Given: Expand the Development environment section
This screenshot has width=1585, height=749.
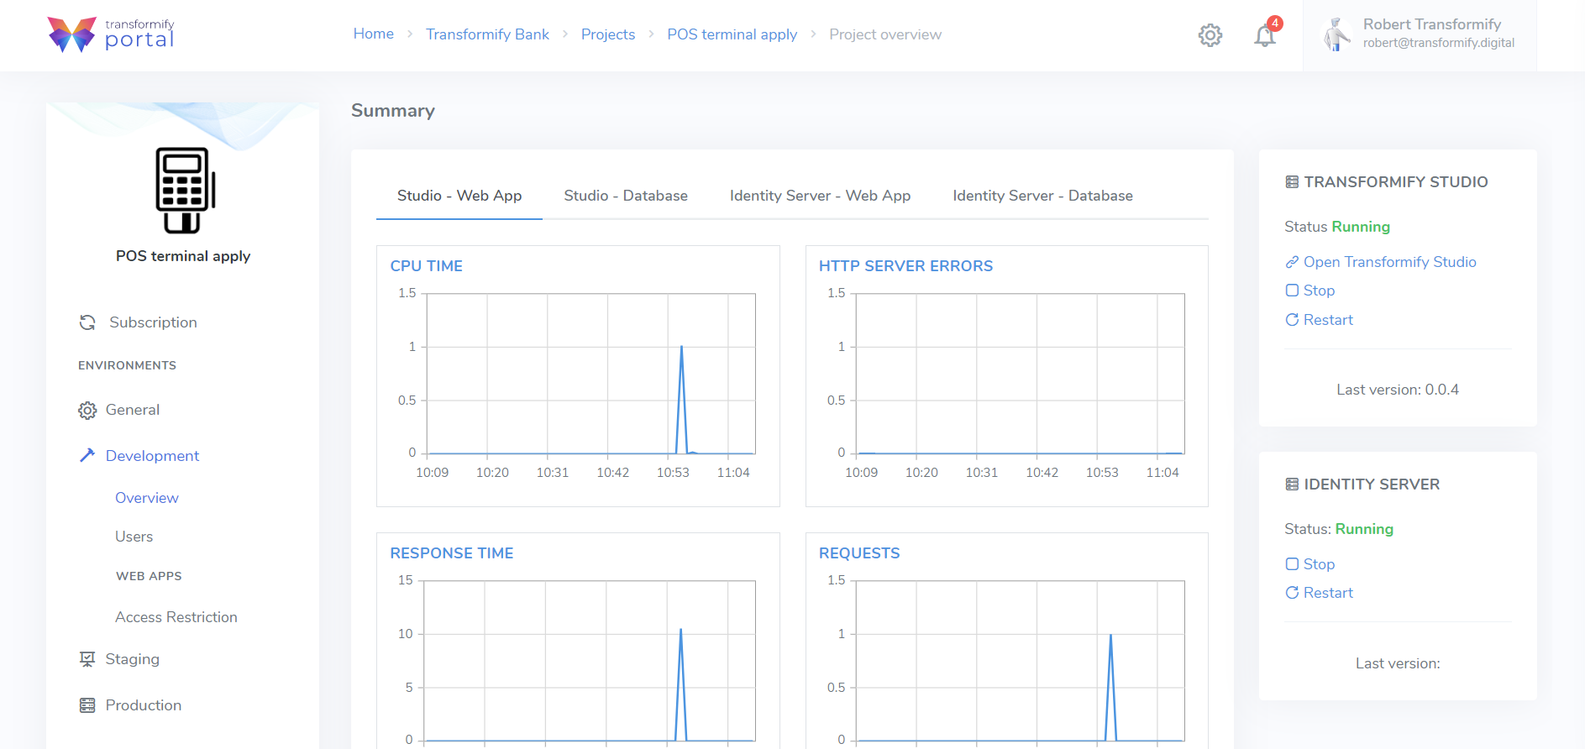Looking at the screenshot, I should click(x=152, y=456).
